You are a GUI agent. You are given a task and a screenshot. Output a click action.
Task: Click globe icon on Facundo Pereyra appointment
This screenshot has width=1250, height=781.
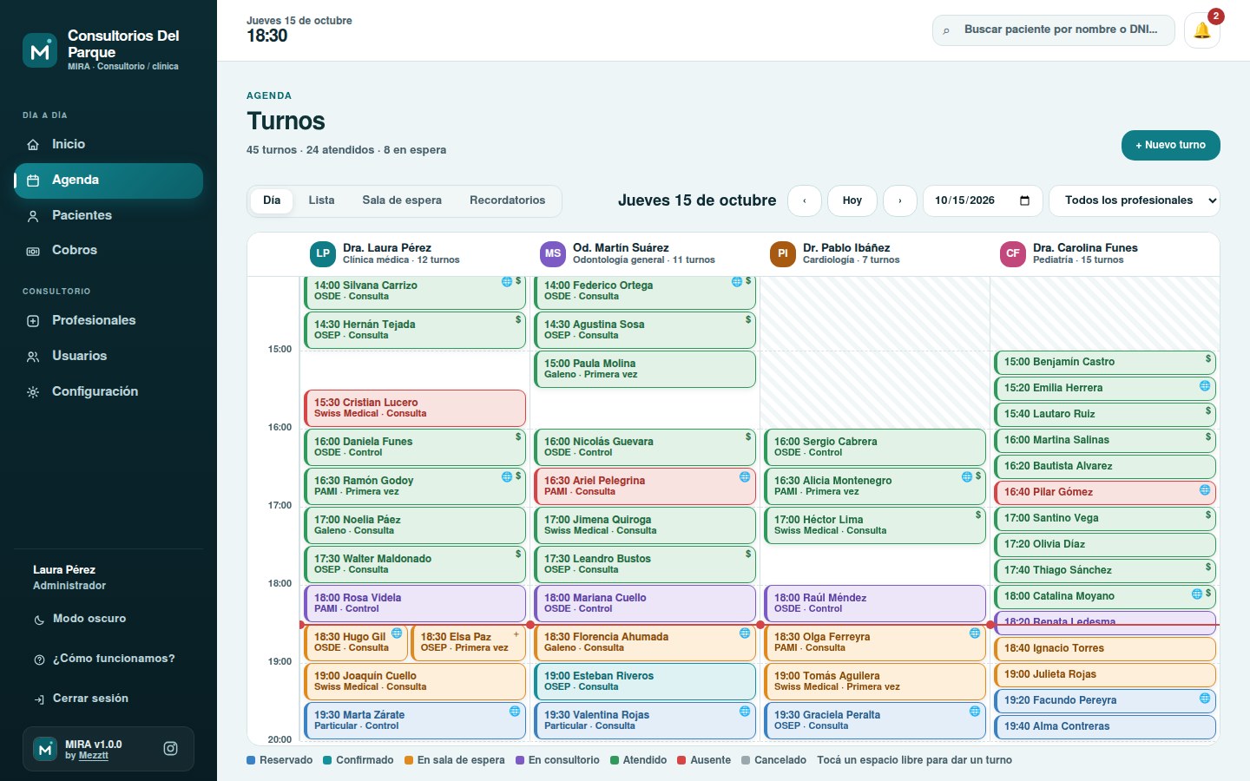1205,698
